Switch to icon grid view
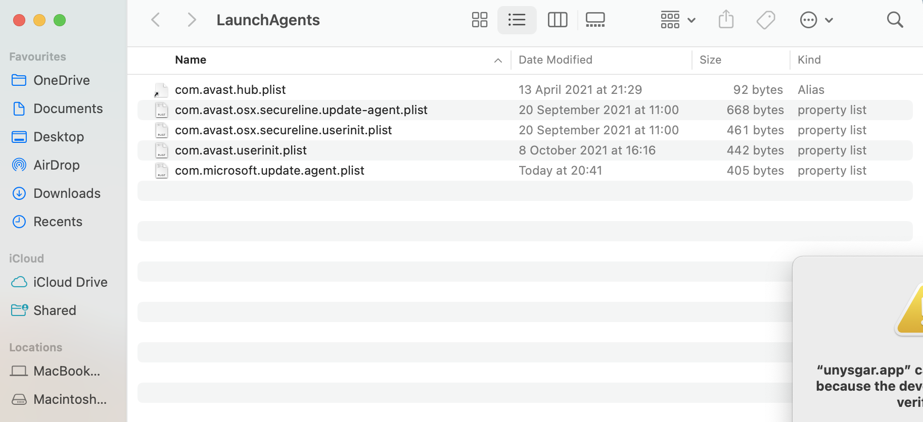The width and height of the screenshot is (923, 422). pyautogui.click(x=479, y=20)
